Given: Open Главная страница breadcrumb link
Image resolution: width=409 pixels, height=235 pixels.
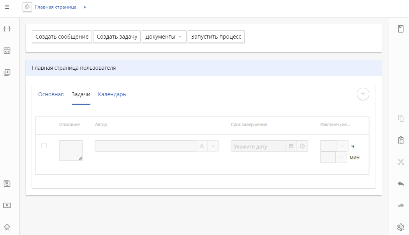Looking at the screenshot, I should 56,7.
